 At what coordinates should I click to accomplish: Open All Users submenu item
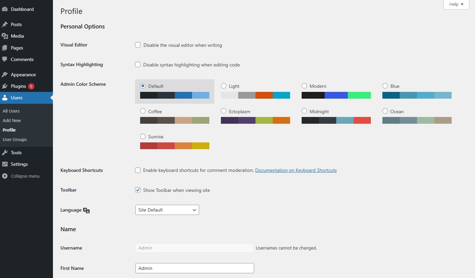[x=11, y=111]
